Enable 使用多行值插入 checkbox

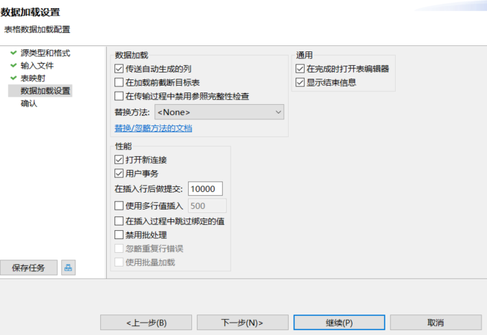coord(119,205)
